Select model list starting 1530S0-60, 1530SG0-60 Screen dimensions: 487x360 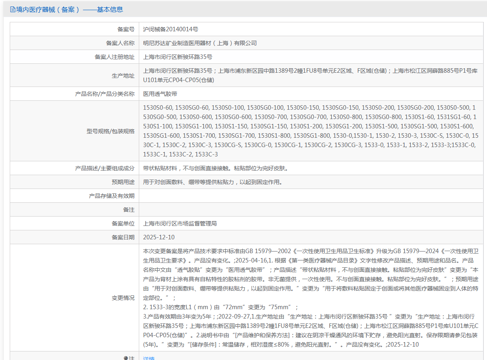(x=311, y=131)
